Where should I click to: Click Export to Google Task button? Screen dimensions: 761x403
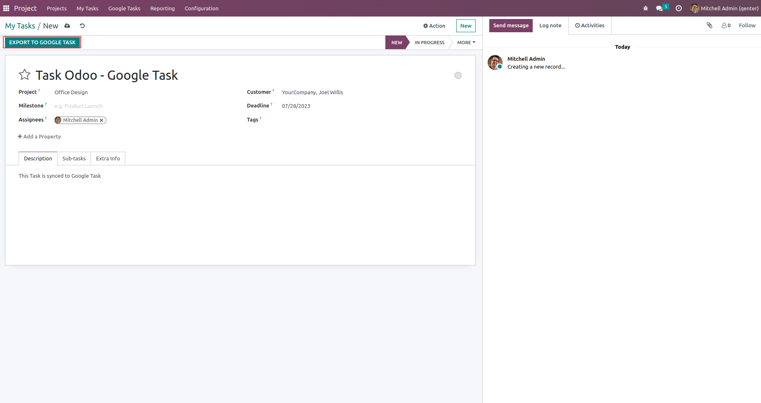pos(42,43)
